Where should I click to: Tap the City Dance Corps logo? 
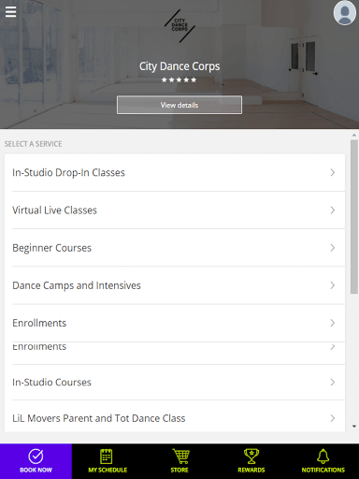tap(179, 26)
